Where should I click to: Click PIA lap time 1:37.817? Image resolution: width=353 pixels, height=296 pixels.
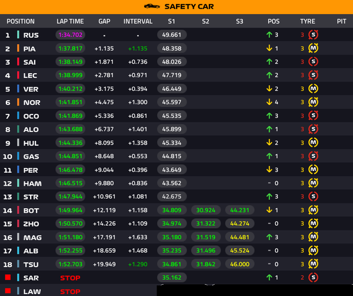point(70,48)
